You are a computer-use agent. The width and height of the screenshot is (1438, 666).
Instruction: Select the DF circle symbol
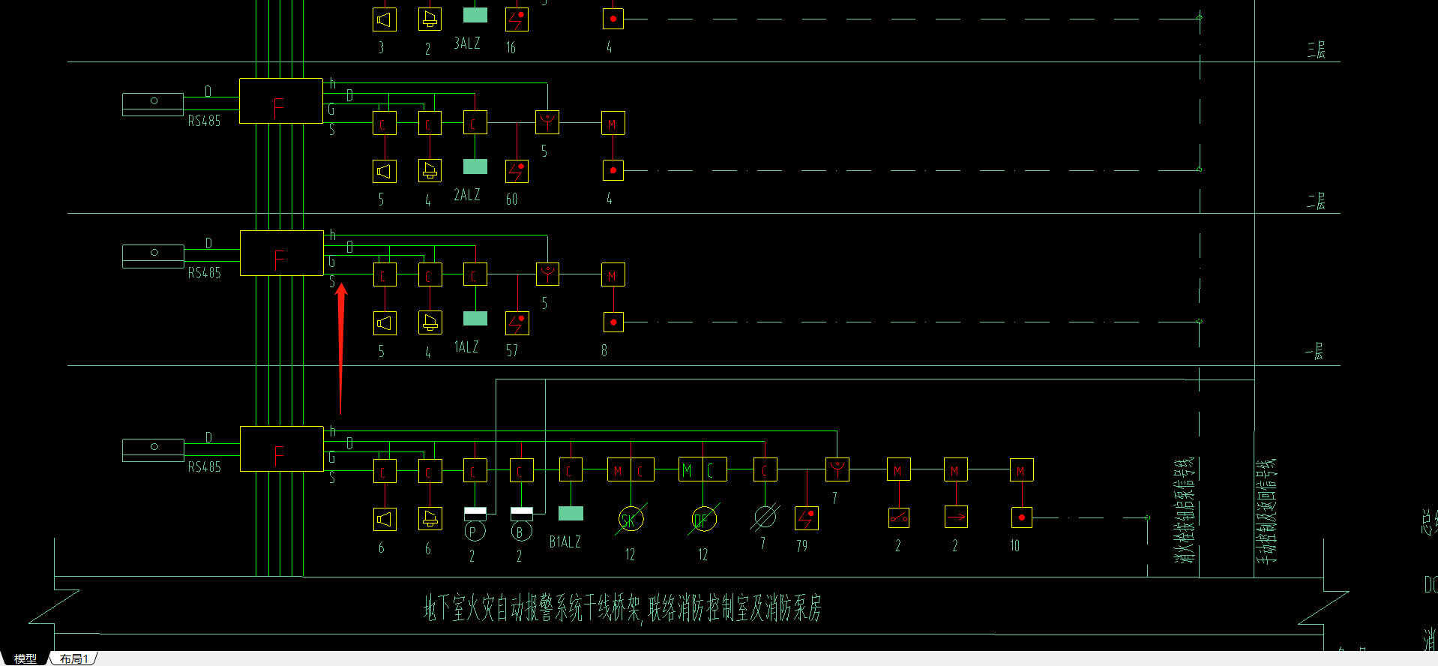703,519
